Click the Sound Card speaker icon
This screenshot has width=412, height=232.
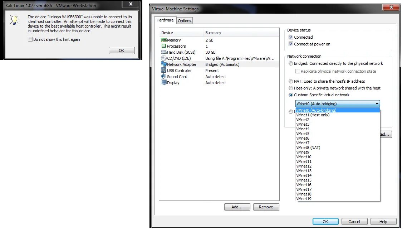164,76
